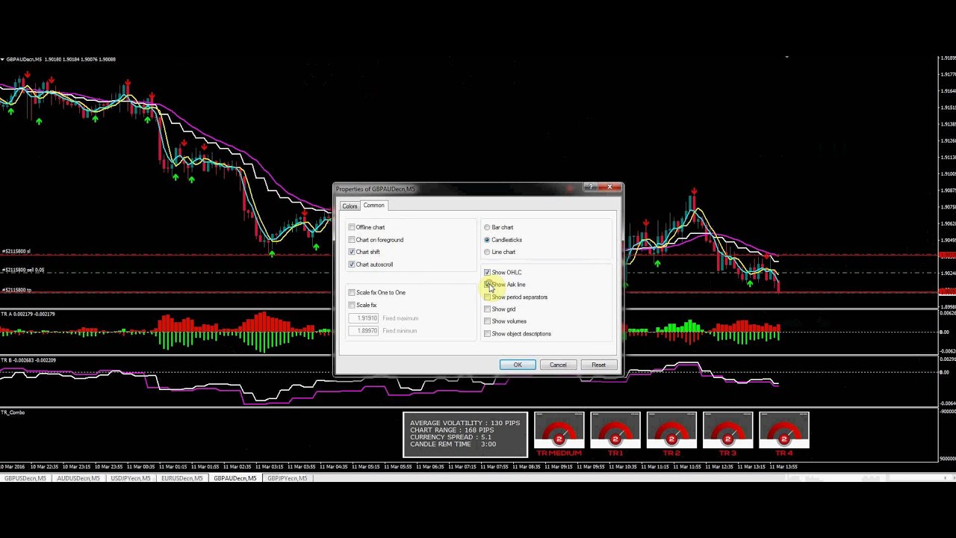
Task: Enable Show volumes checkbox
Action: [488, 321]
